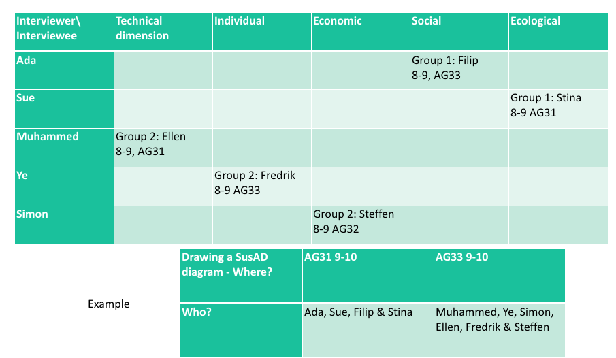Select cell Group 1: Stina 8-9 AG31
The width and height of the screenshot is (616, 358).
[558, 109]
